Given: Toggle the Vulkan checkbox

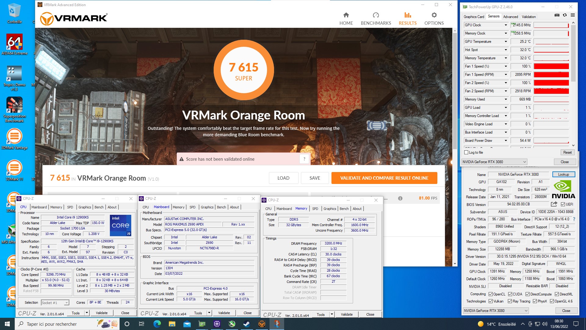Looking at the screenshot, I should (490, 301).
